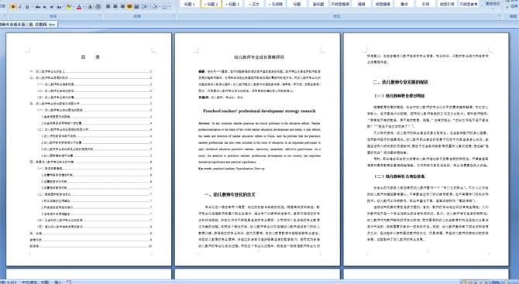519x284 pixels.
Task: Toggle bold formatting in the font group
Action: click(13, 7)
